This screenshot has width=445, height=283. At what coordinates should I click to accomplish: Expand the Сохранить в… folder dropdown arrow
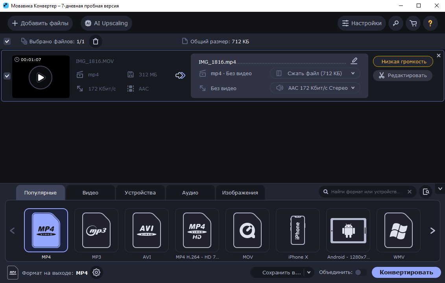[309, 272]
